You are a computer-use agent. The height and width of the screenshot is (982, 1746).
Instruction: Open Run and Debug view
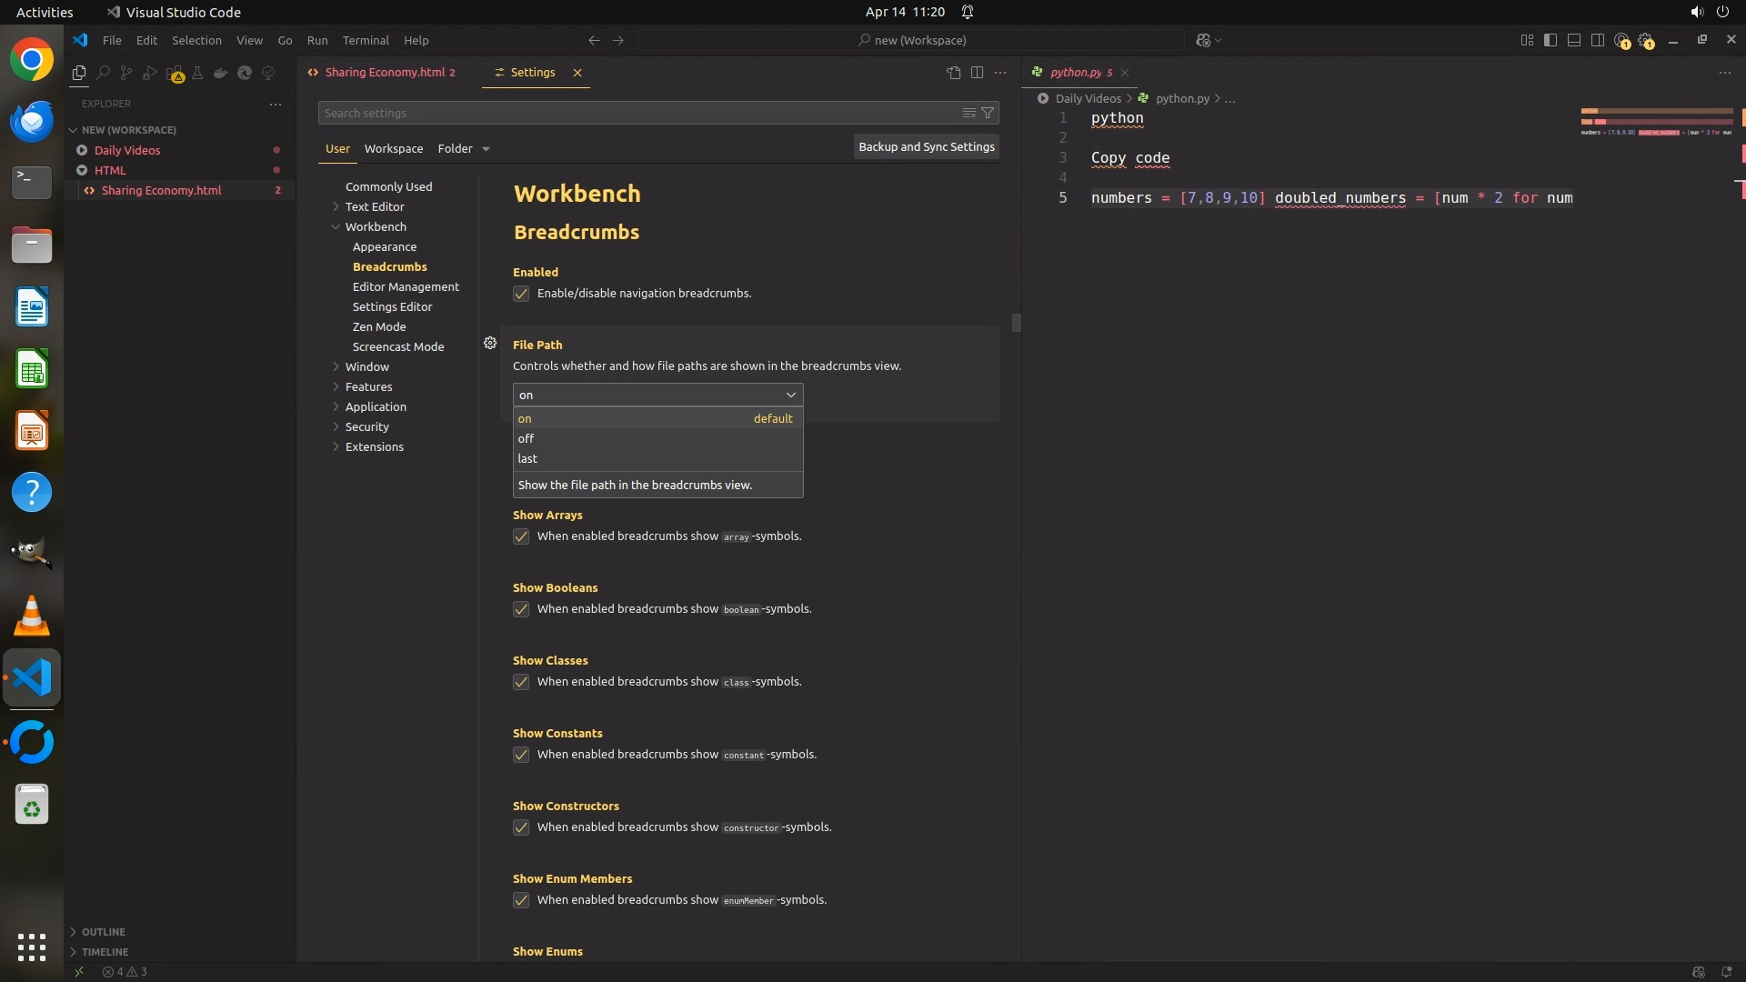coord(150,73)
